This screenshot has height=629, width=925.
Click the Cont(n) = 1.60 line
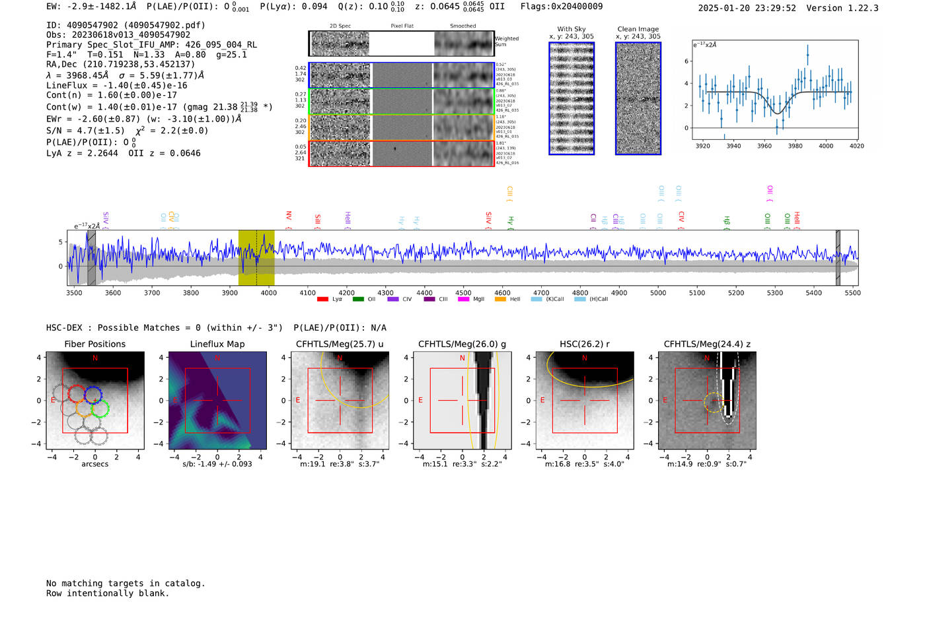tap(112, 95)
